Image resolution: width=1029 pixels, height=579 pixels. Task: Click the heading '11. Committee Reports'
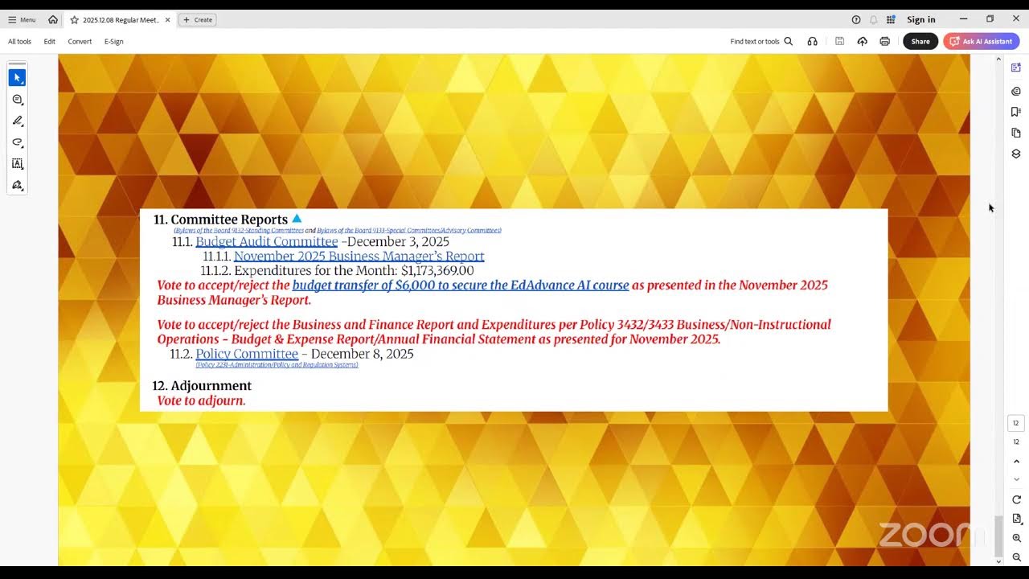click(220, 220)
